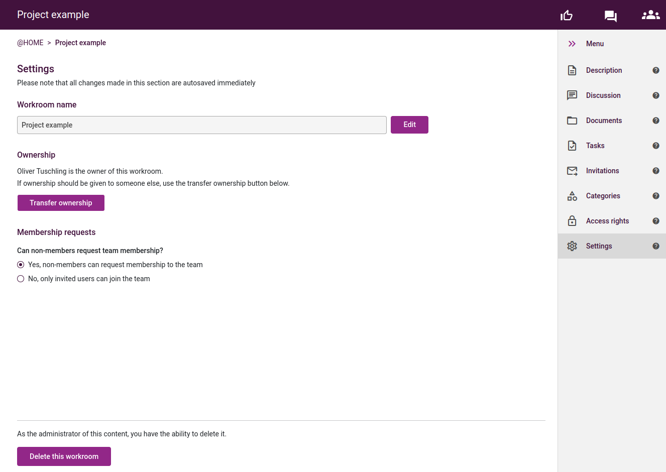
Task: Click the Menu label in sidebar
Action: (595, 44)
